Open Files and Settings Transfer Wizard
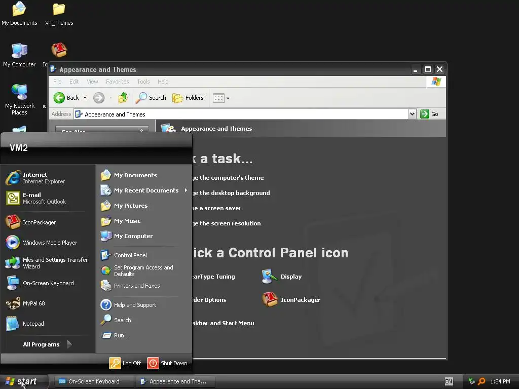The height and width of the screenshot is (389, 519). click(47, 263)
